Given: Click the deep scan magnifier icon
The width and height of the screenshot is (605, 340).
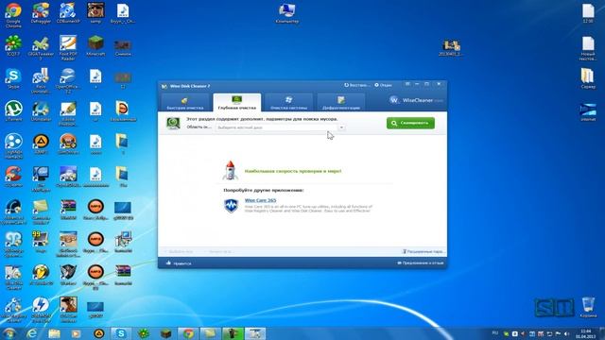Looking at the screenshot, I should pos(173,124).
